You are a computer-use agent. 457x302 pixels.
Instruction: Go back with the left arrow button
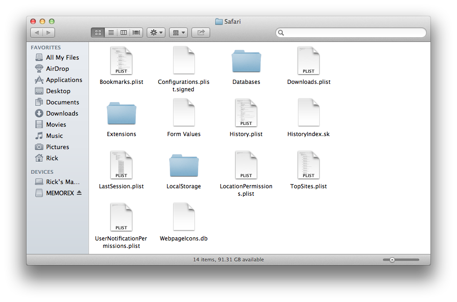[37, 33]
